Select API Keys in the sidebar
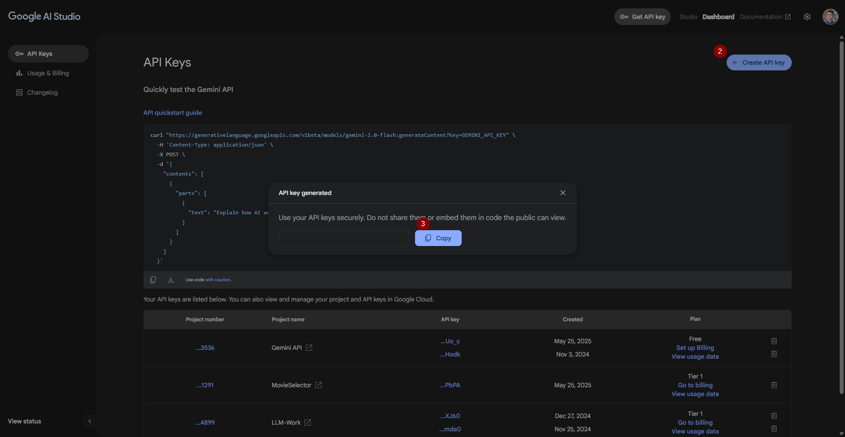 click(x=48, y=54)
